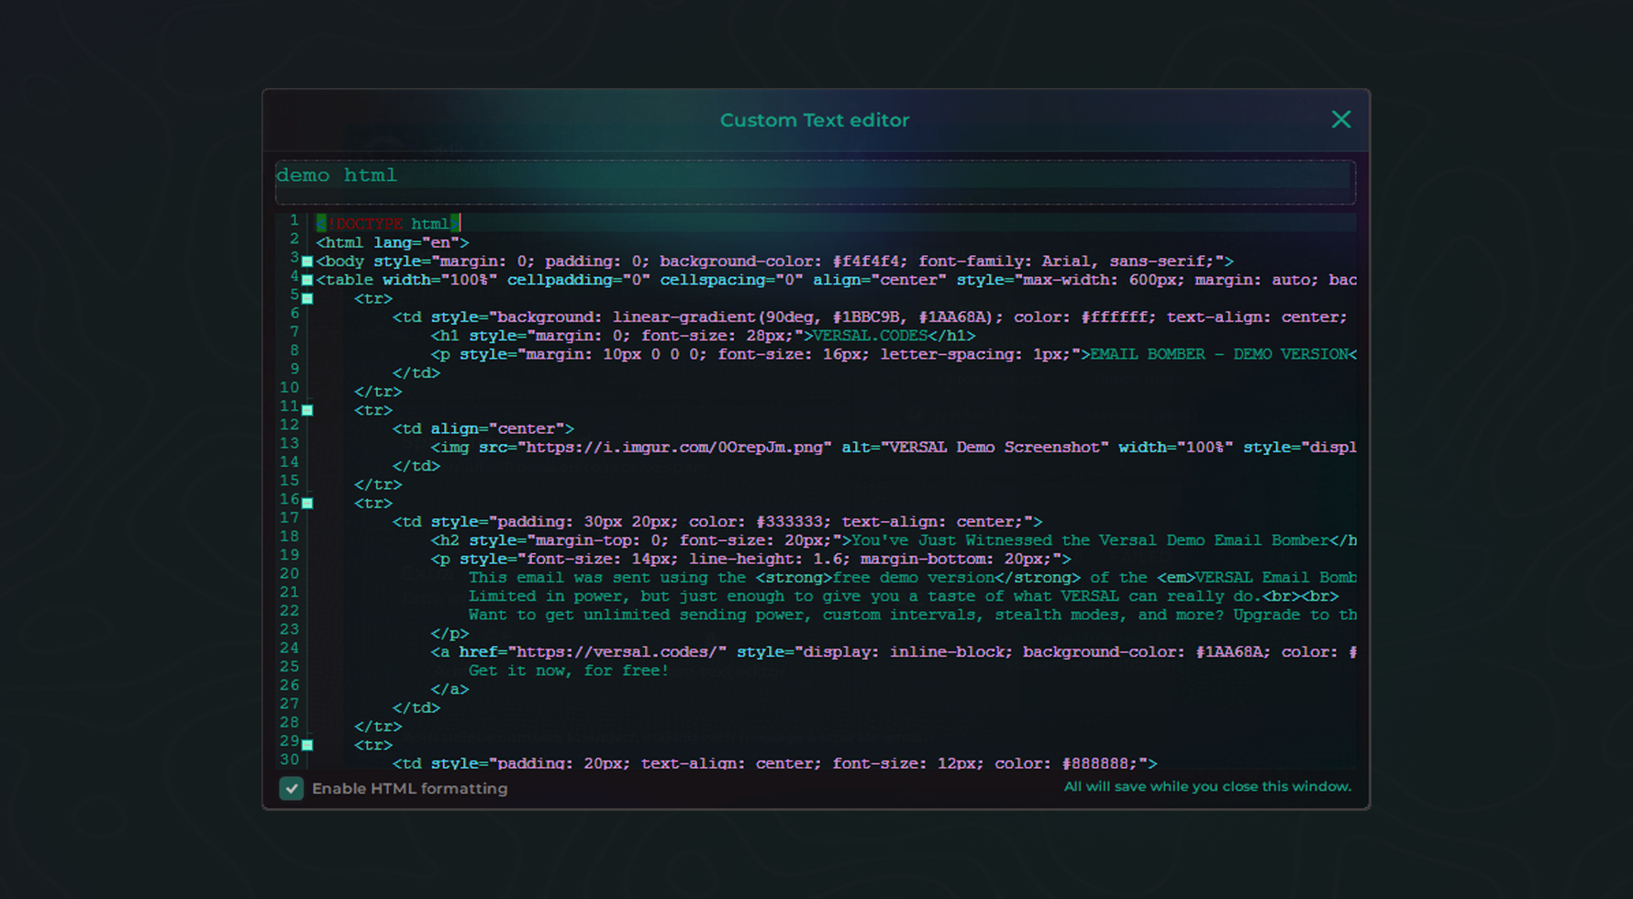Click the closing </p> tag on line 23
The image size is (1633, 899).
[450, 633]
